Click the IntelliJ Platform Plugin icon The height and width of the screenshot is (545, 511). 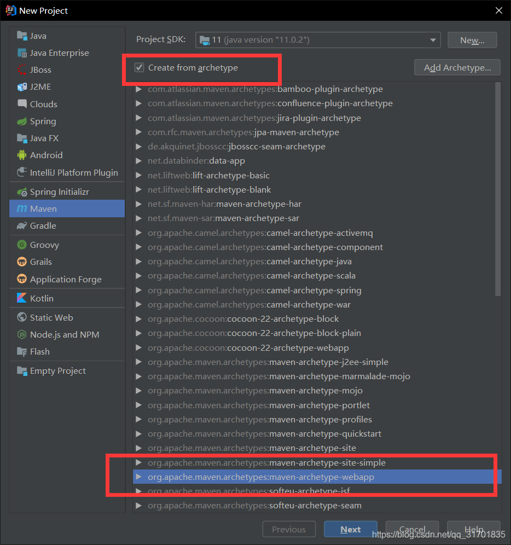tap(22, 172)
